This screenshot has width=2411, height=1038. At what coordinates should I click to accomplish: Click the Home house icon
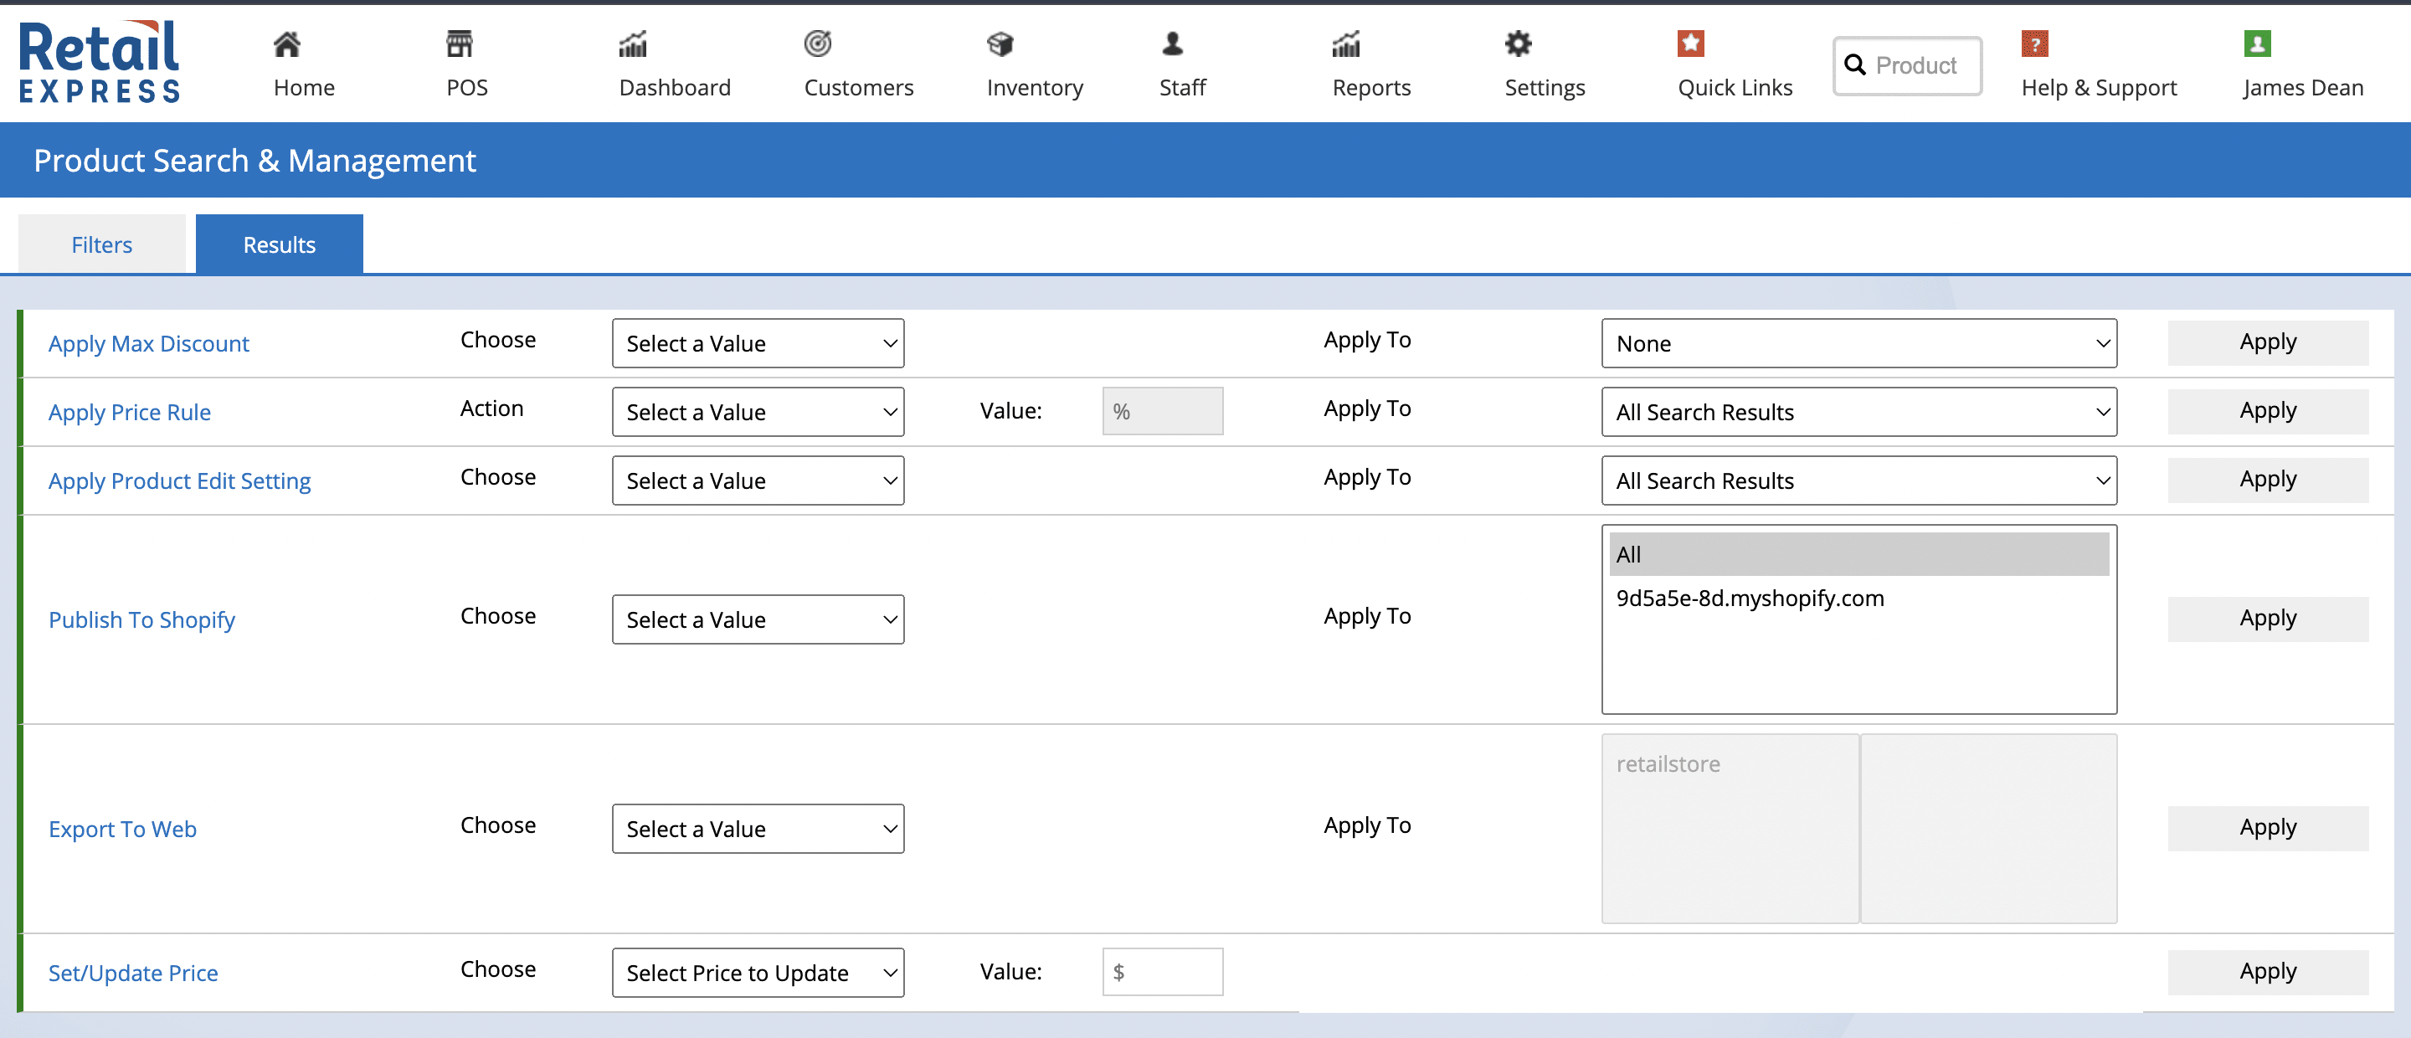click(x=286, y=43)
